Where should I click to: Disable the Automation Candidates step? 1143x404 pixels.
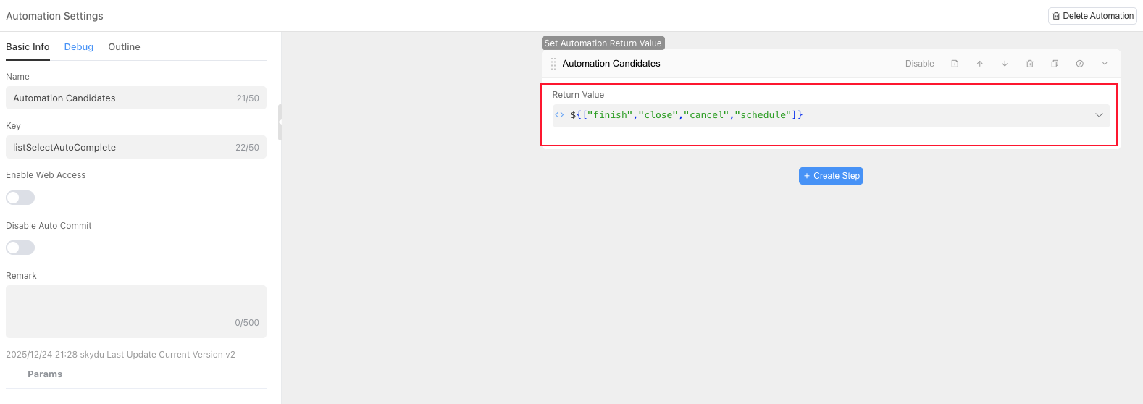click(x=919, y=64)
